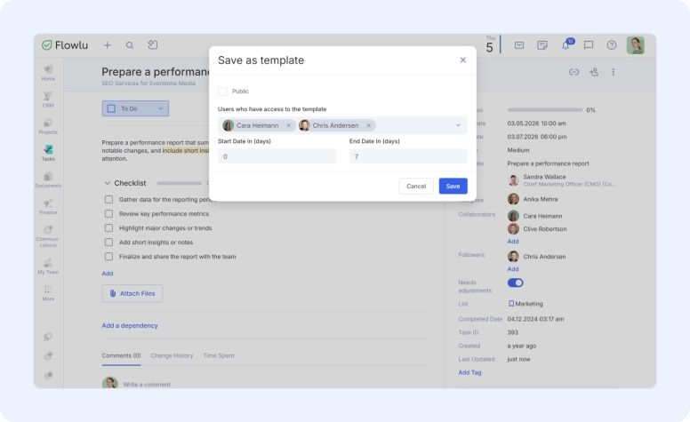
Task: Open Finance in sidebar
Action: point(48,207)
